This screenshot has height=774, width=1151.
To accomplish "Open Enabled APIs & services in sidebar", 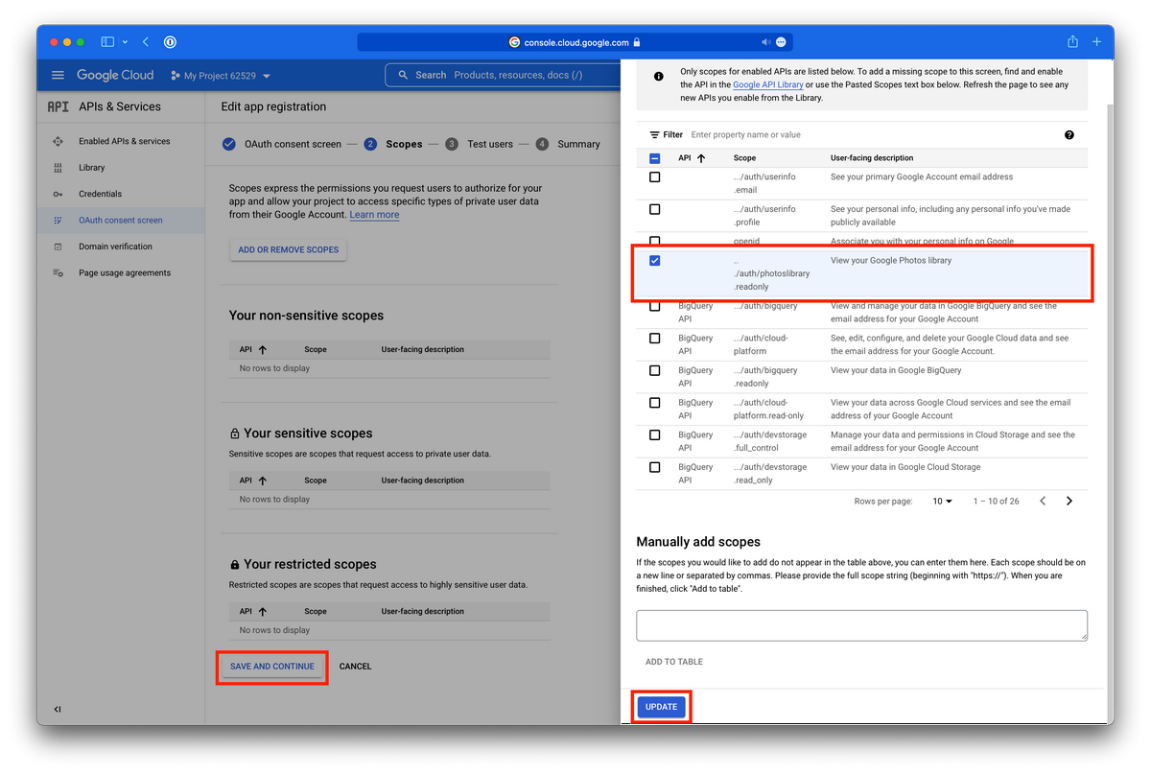I will 125,141.
